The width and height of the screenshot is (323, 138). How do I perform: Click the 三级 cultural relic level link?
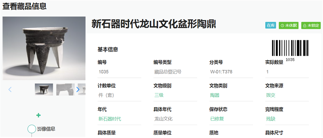[x=159, y=95]
